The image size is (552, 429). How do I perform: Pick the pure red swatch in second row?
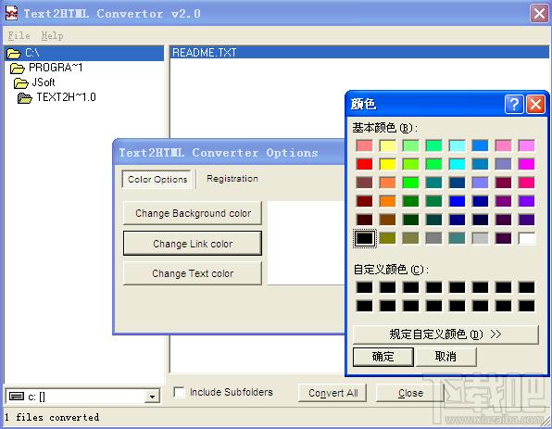coord(365,164)
